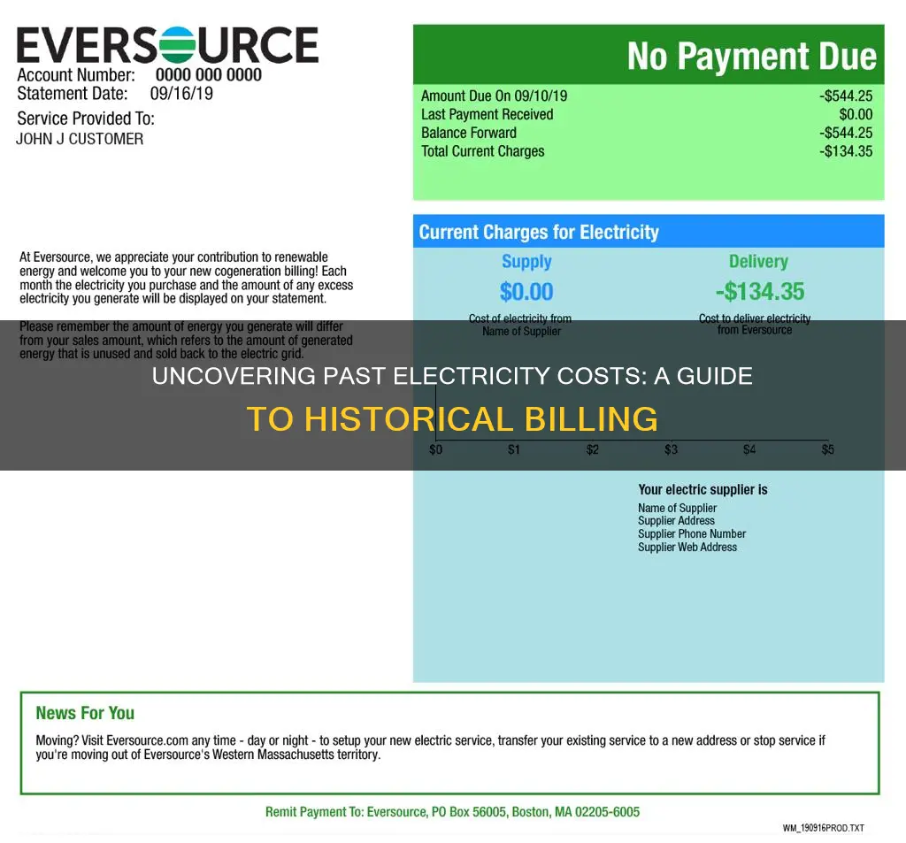
Task: Click the -$134.35 delivery amount
Action: click(x=760, y=292)
